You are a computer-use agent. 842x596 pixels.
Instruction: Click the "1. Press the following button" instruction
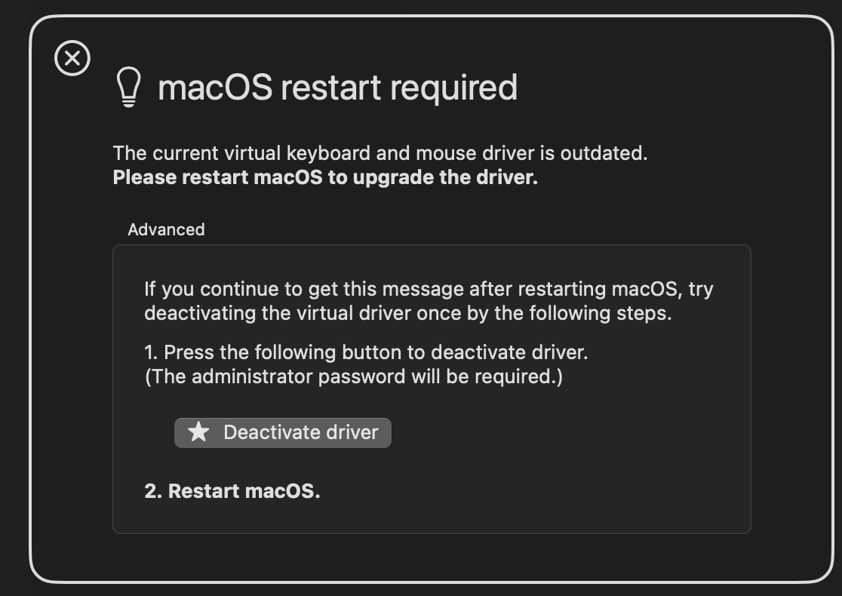tap(366, 352)
